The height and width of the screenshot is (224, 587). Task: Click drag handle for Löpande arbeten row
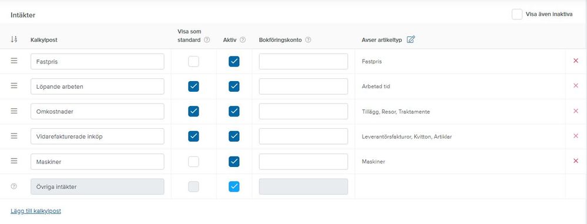pos(14,86)
